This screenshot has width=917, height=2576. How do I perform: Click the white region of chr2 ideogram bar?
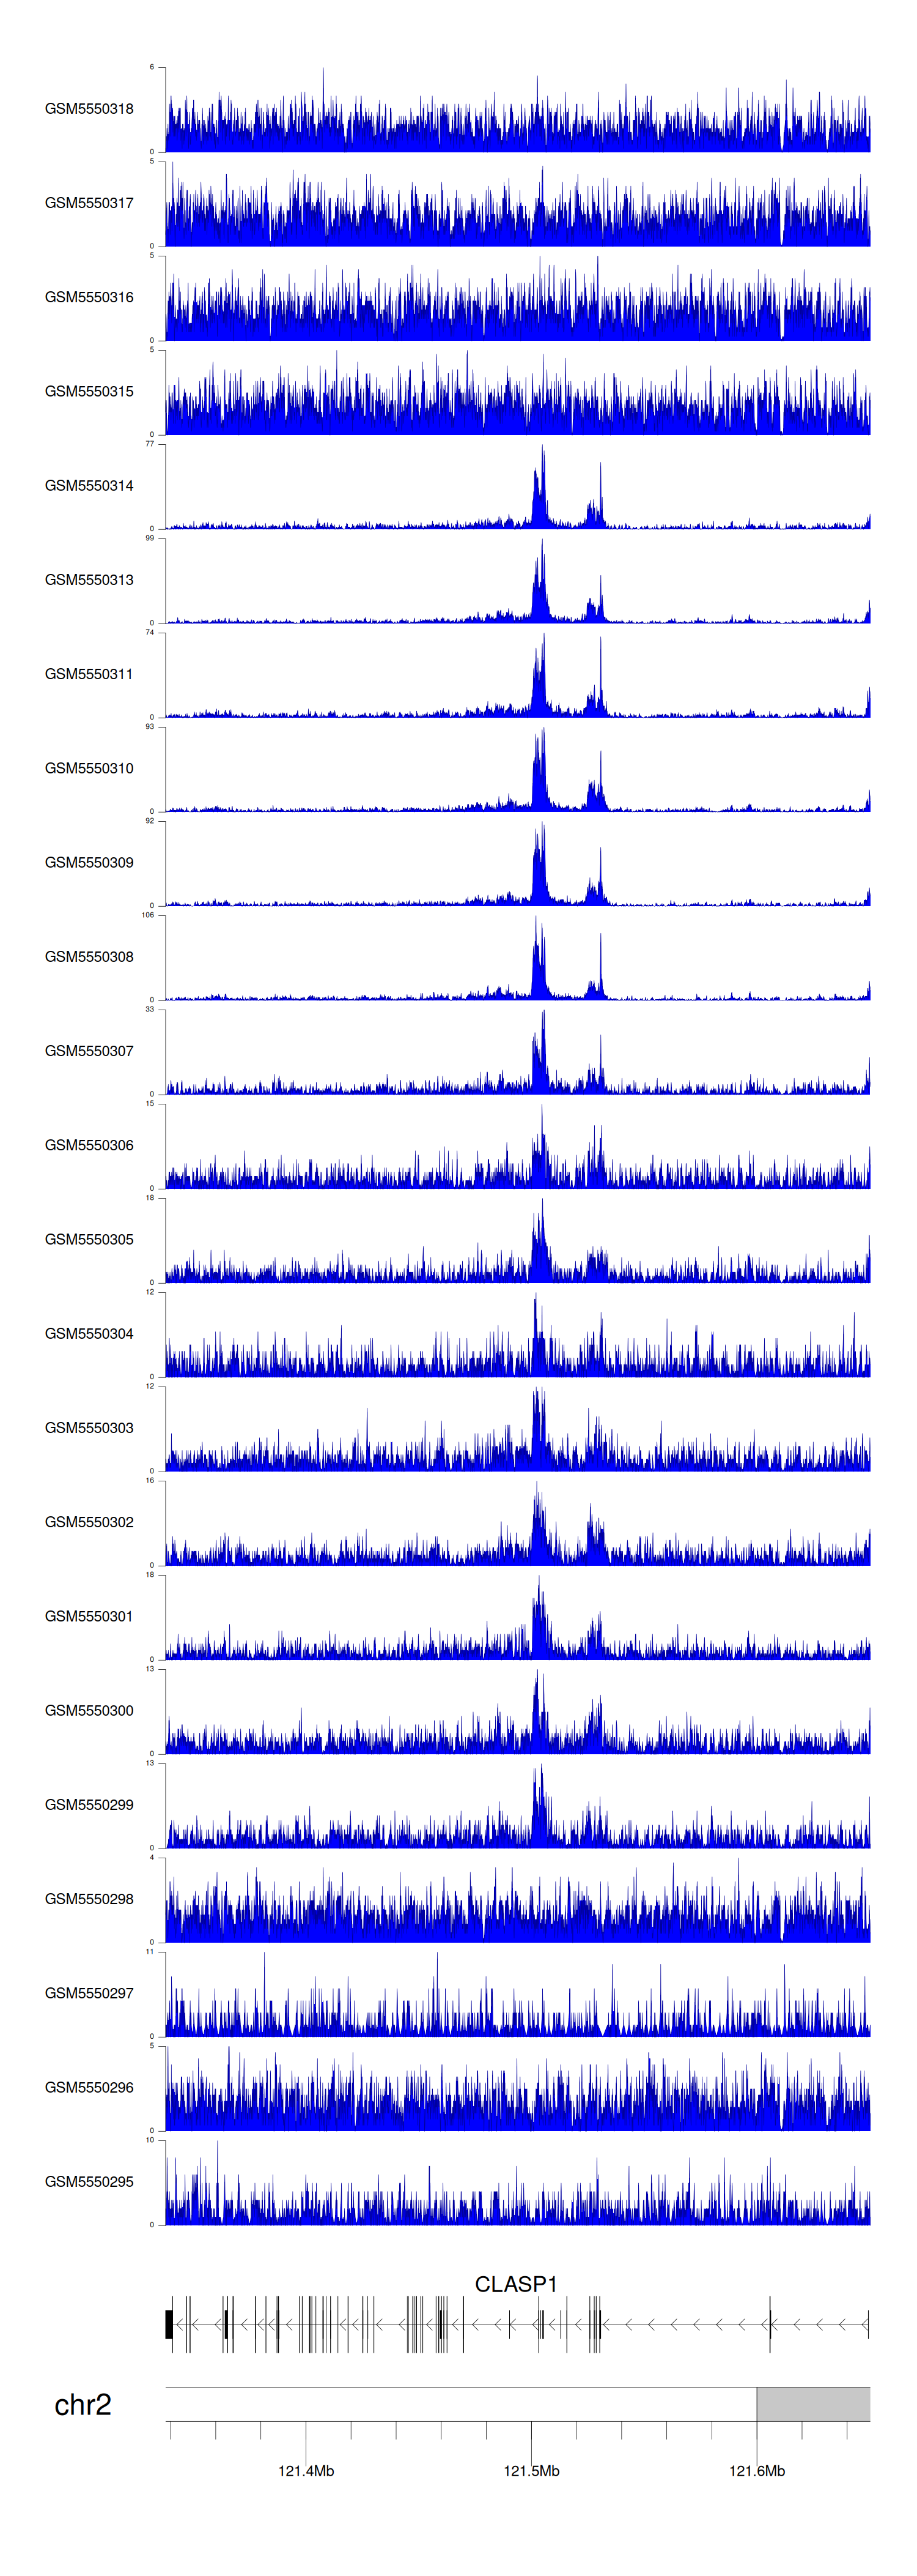(x=460, y=2404)
